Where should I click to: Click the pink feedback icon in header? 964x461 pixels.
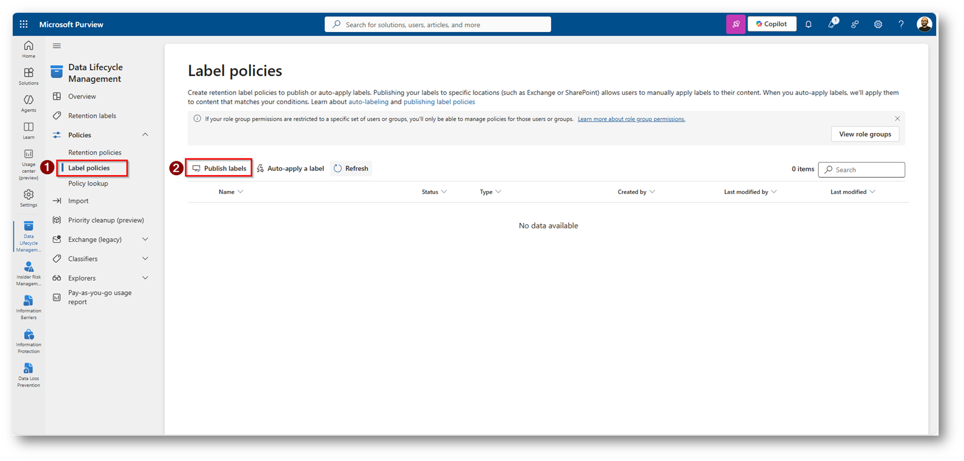pyautogui.click(x=735, y=24)
